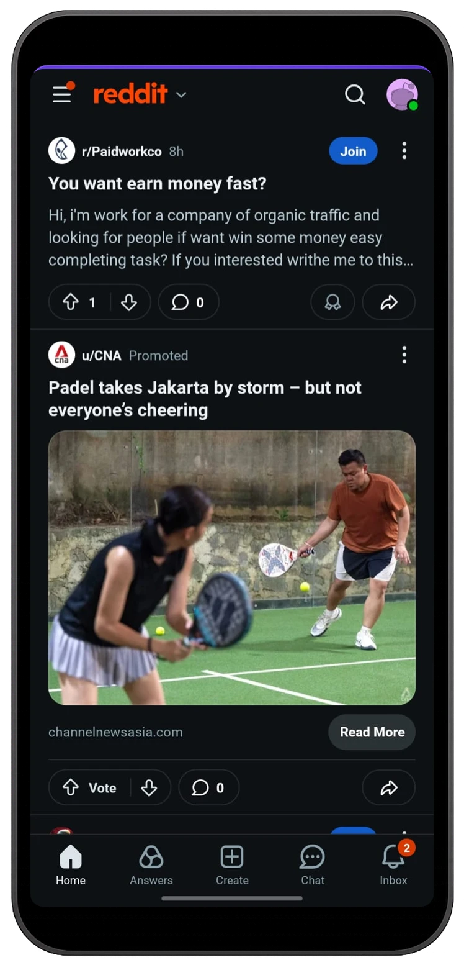Open comments on the Paidworkco post
The image size is (464, 965).
point(189,302)
